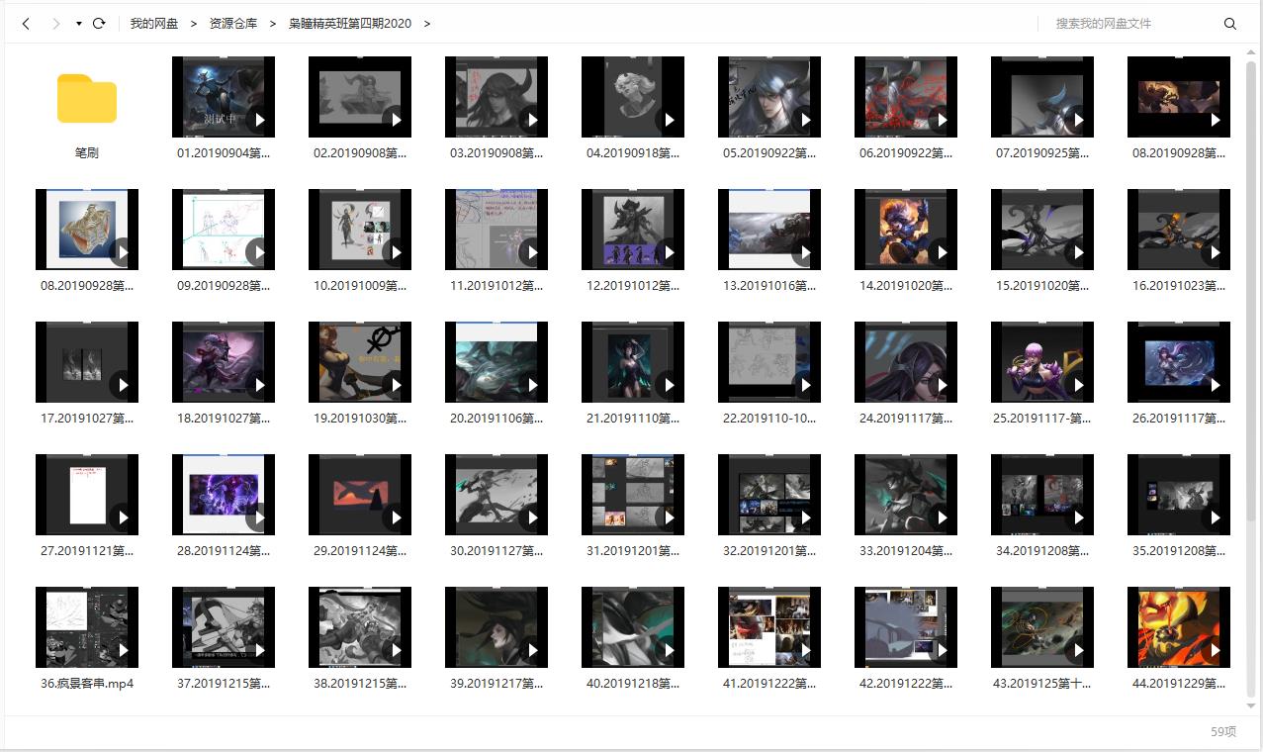
Task: Hit the play icon on video 03.20190908
Action: tap(532, 120)
